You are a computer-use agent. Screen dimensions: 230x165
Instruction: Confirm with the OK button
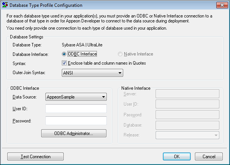point(177,157)
